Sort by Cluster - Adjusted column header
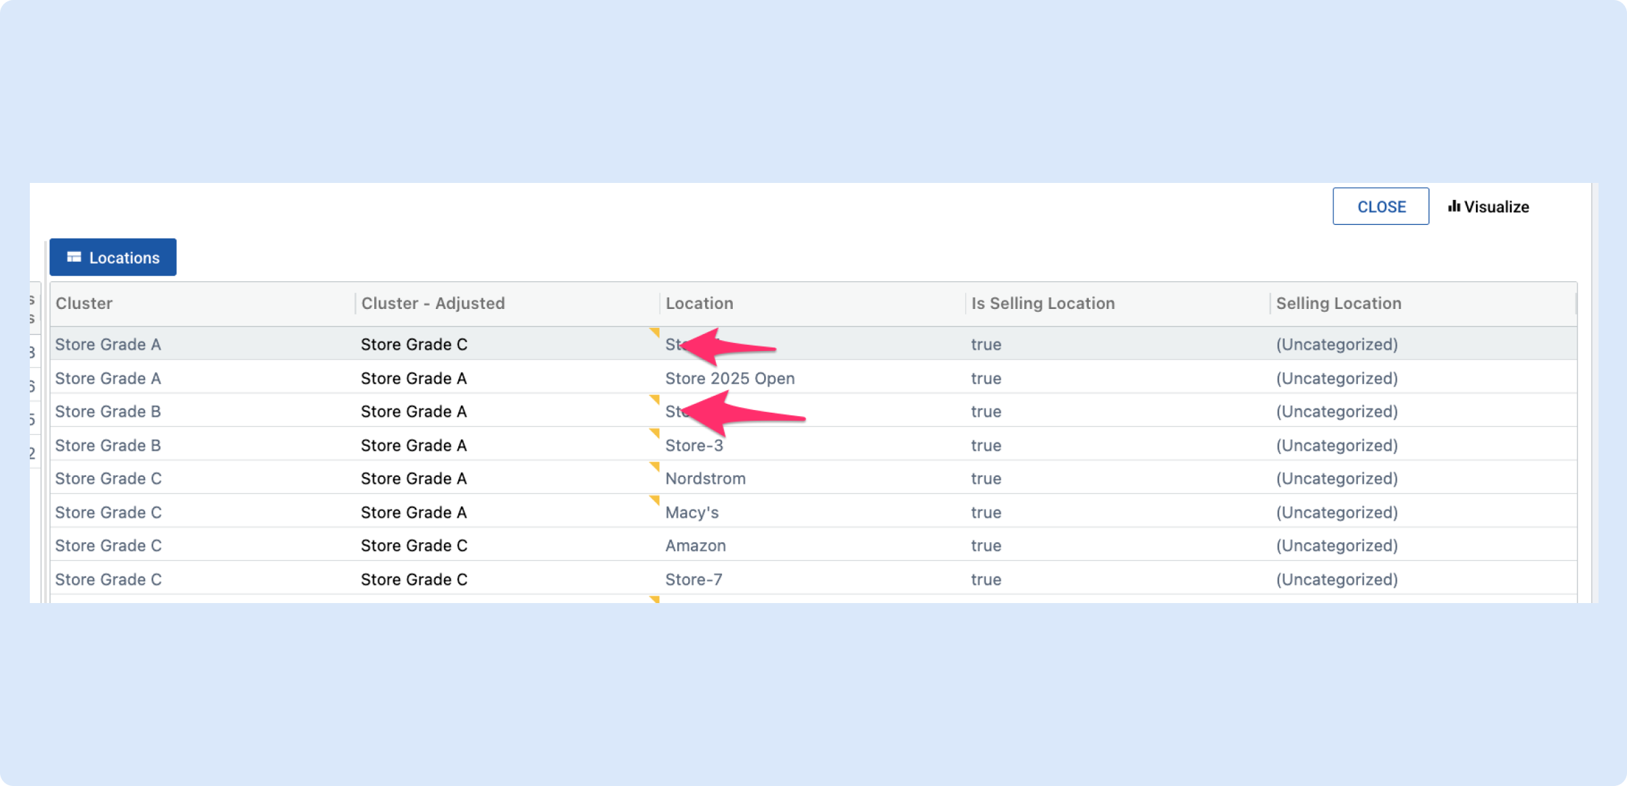 pyautogui.click(x=433, y=304)
